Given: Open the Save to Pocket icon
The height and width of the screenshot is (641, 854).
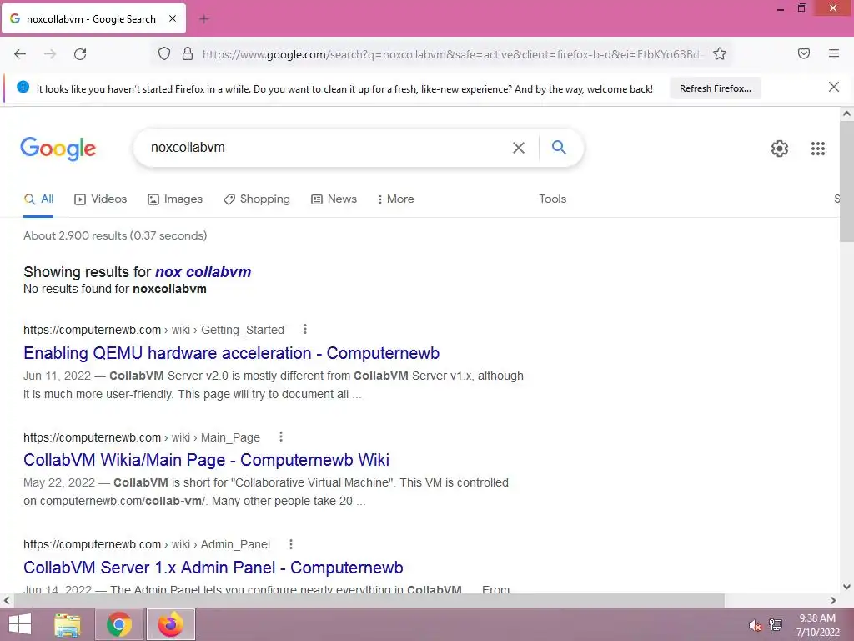Looking at the screenshot, I should coord(804,53).
